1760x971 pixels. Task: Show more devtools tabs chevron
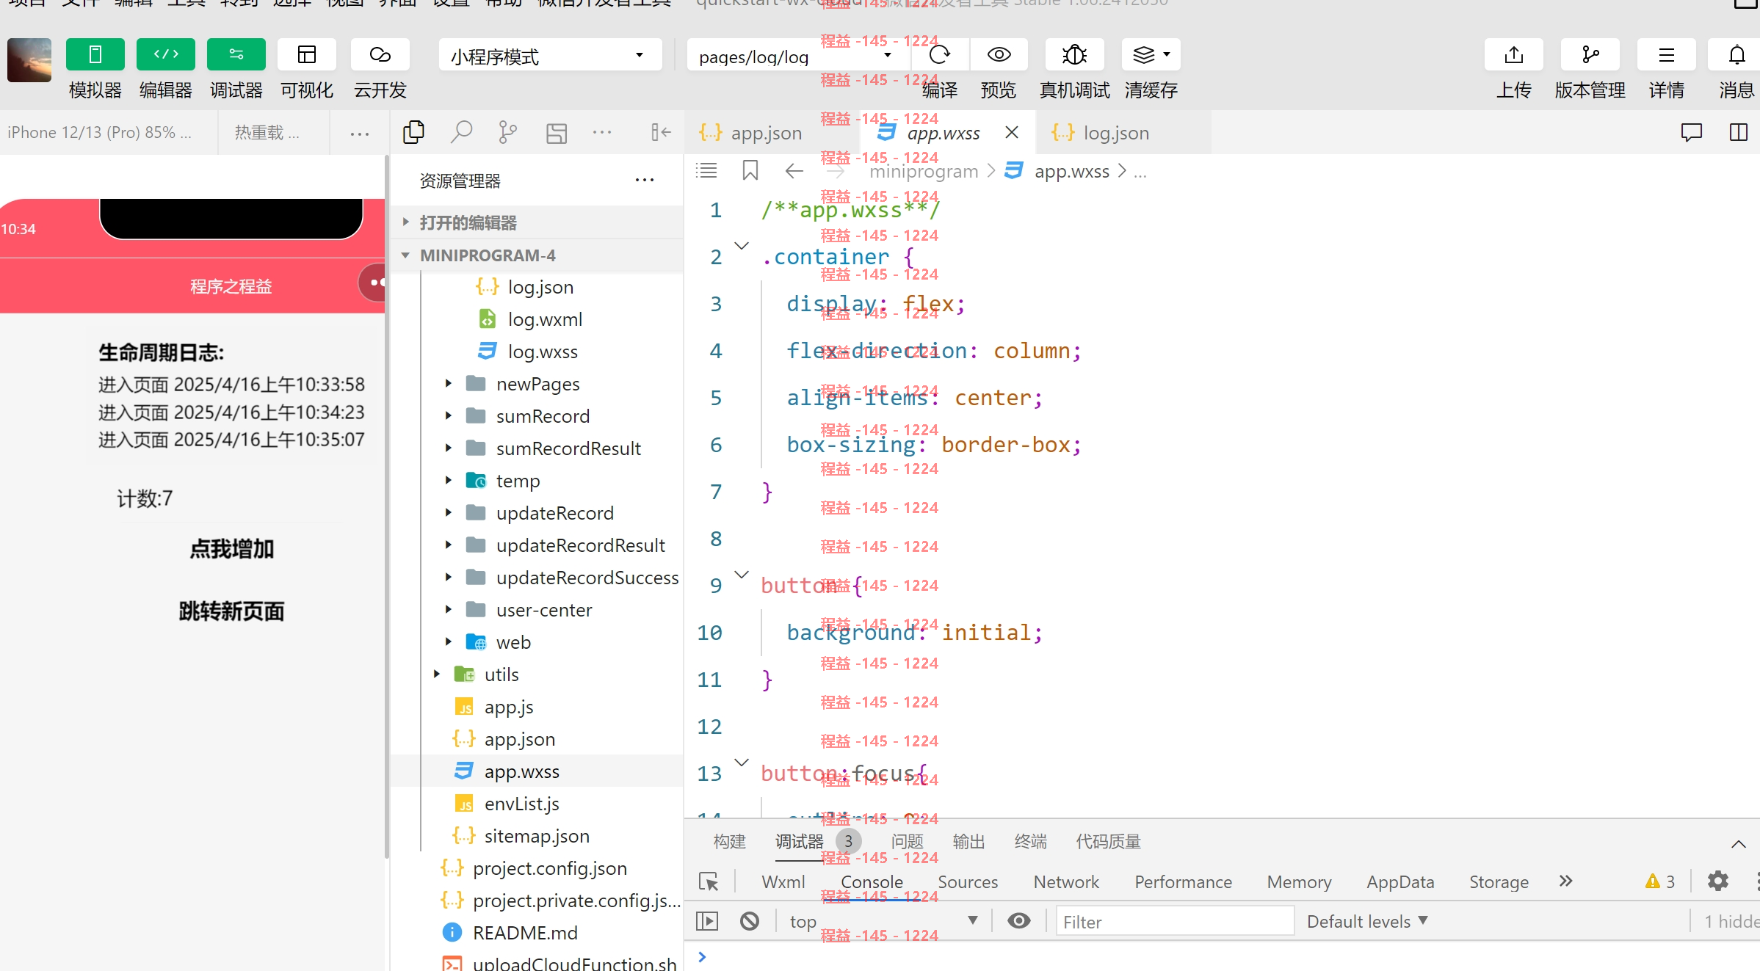click(1565, 881)
